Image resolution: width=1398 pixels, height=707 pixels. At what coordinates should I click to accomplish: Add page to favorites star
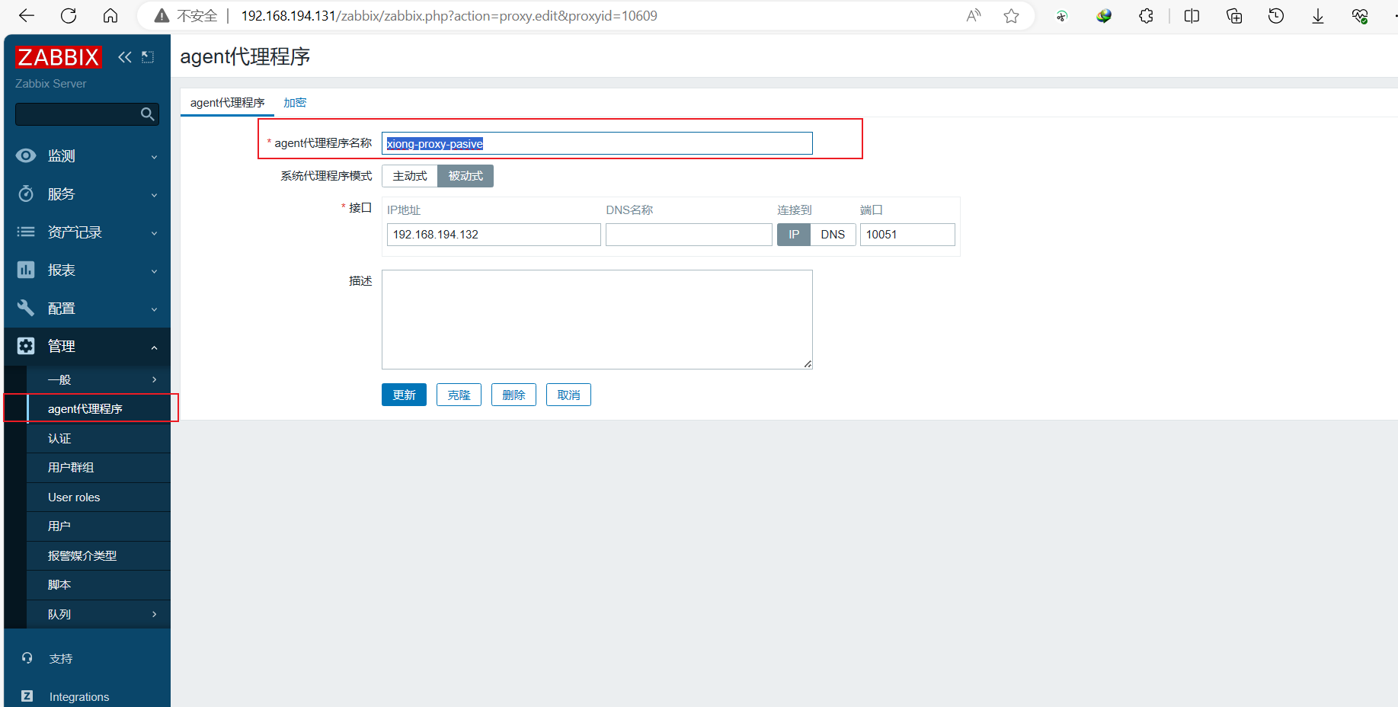(1011, 16)
